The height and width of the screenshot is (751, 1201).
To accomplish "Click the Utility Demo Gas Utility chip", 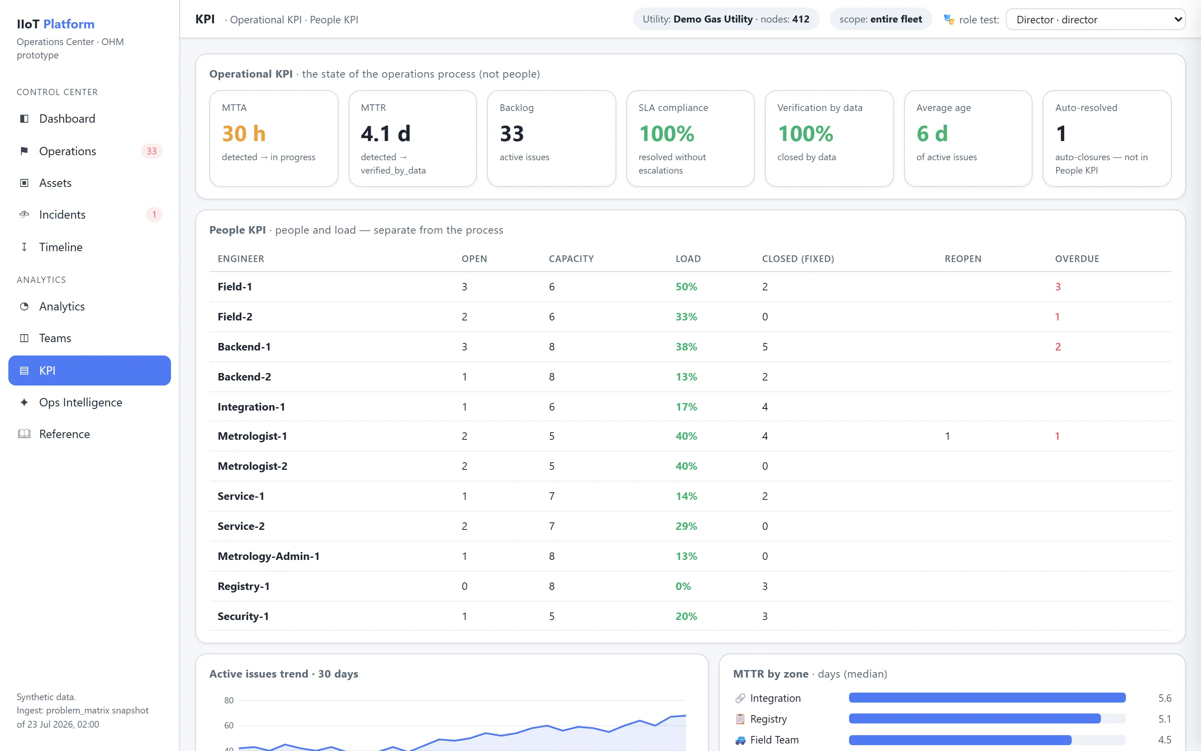I will (726, 19).
